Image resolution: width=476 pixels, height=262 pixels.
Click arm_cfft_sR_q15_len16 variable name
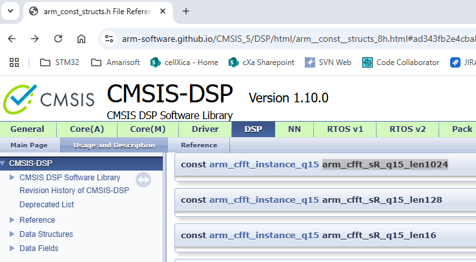click(x=379, y=236)
